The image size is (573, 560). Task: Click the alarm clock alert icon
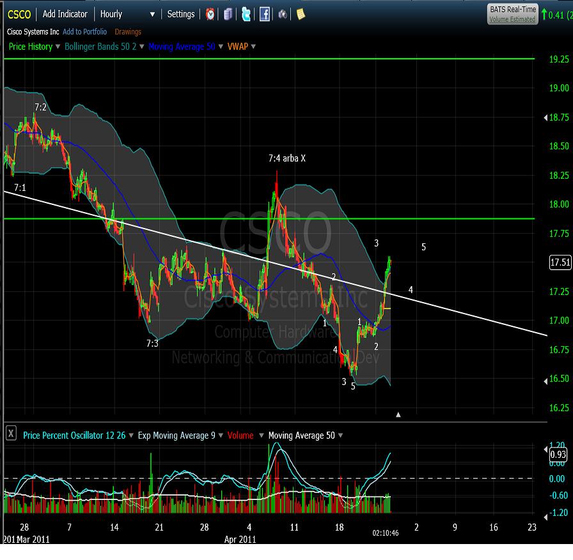coord(210,14)
